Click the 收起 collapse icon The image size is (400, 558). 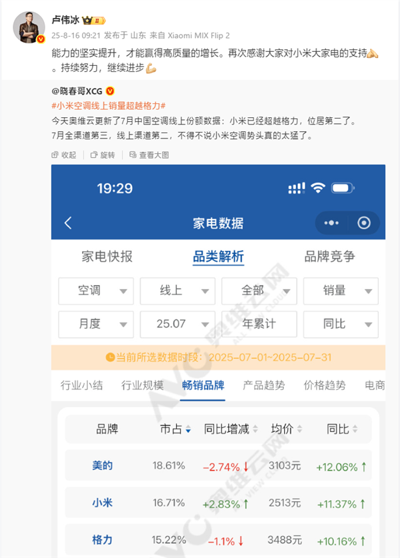[56, 155]
